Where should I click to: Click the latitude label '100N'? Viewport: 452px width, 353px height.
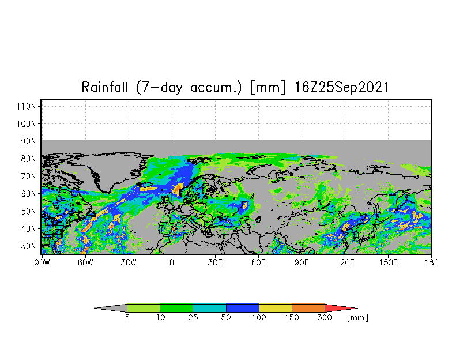click(x=27, y=123)
